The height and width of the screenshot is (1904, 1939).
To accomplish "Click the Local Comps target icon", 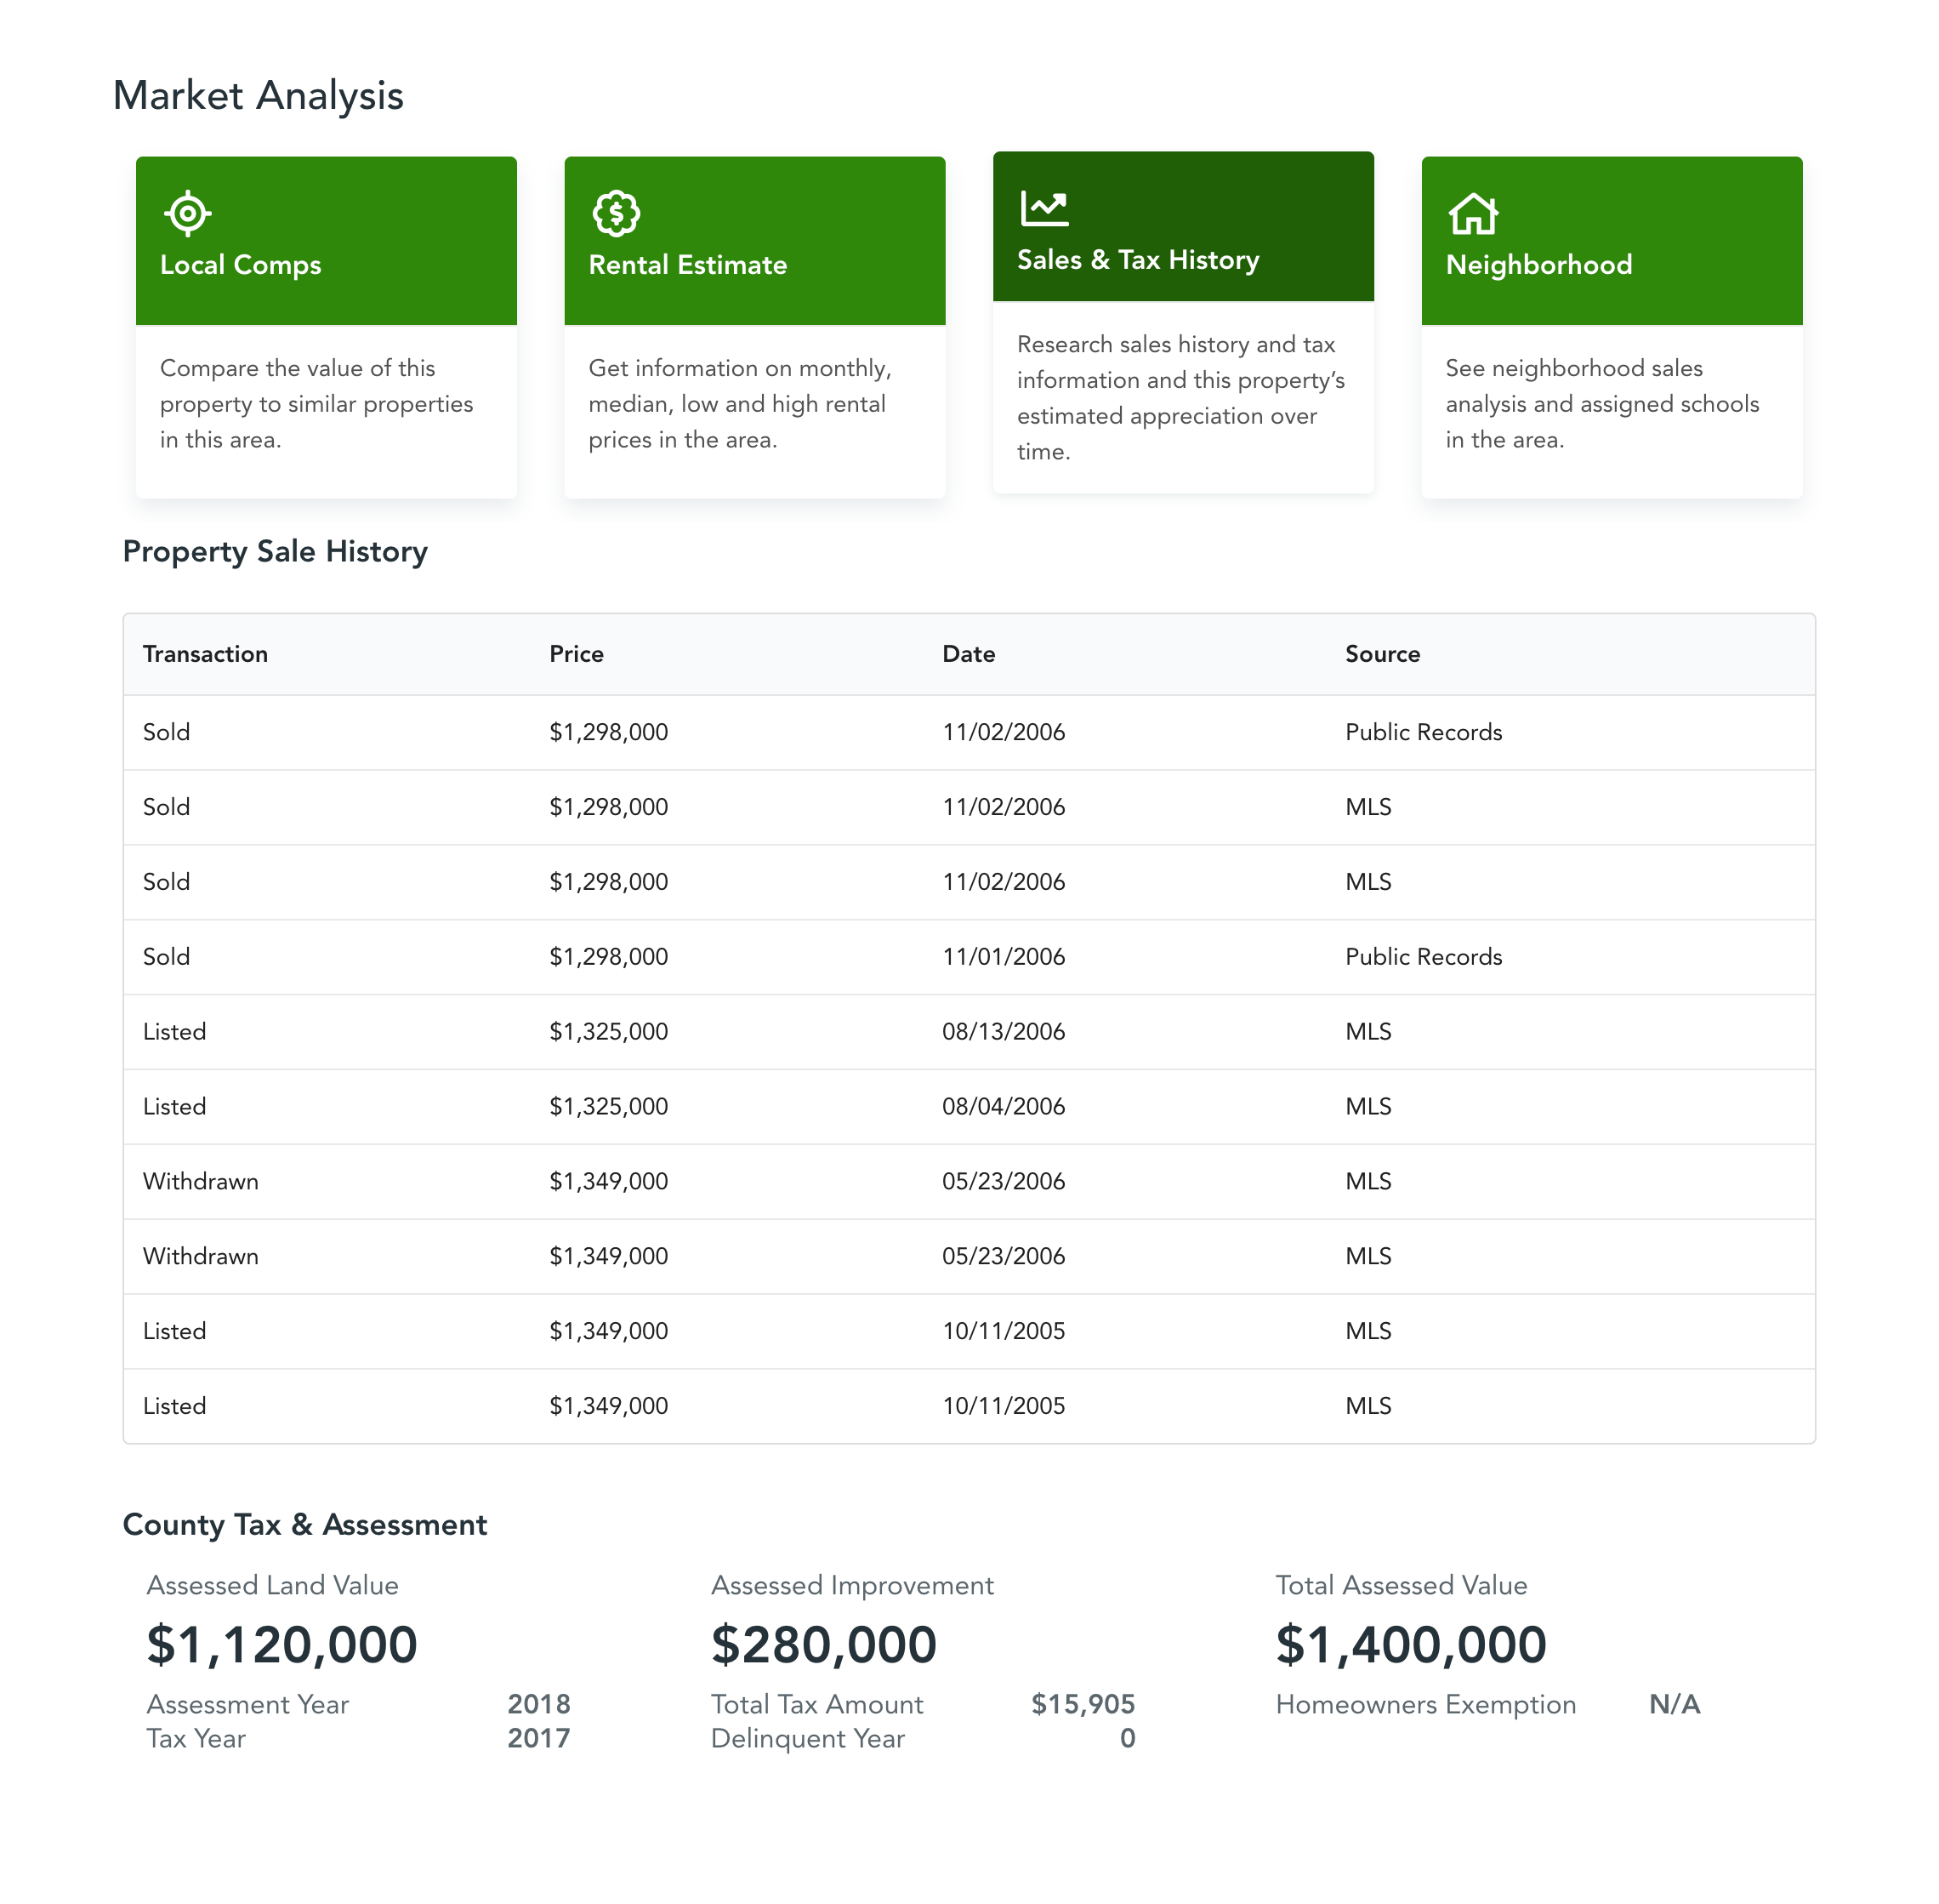I will coord(187,213).
